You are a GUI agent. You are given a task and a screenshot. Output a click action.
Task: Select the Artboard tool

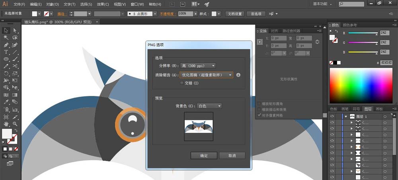[6, 117]
